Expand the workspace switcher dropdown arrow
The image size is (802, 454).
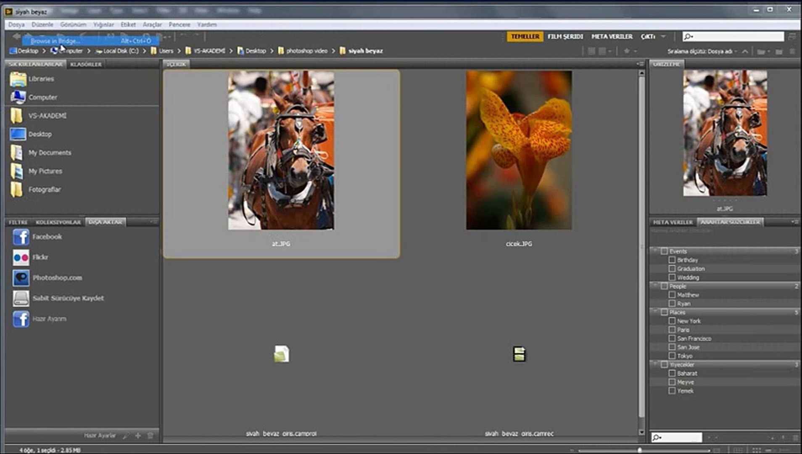663,37
